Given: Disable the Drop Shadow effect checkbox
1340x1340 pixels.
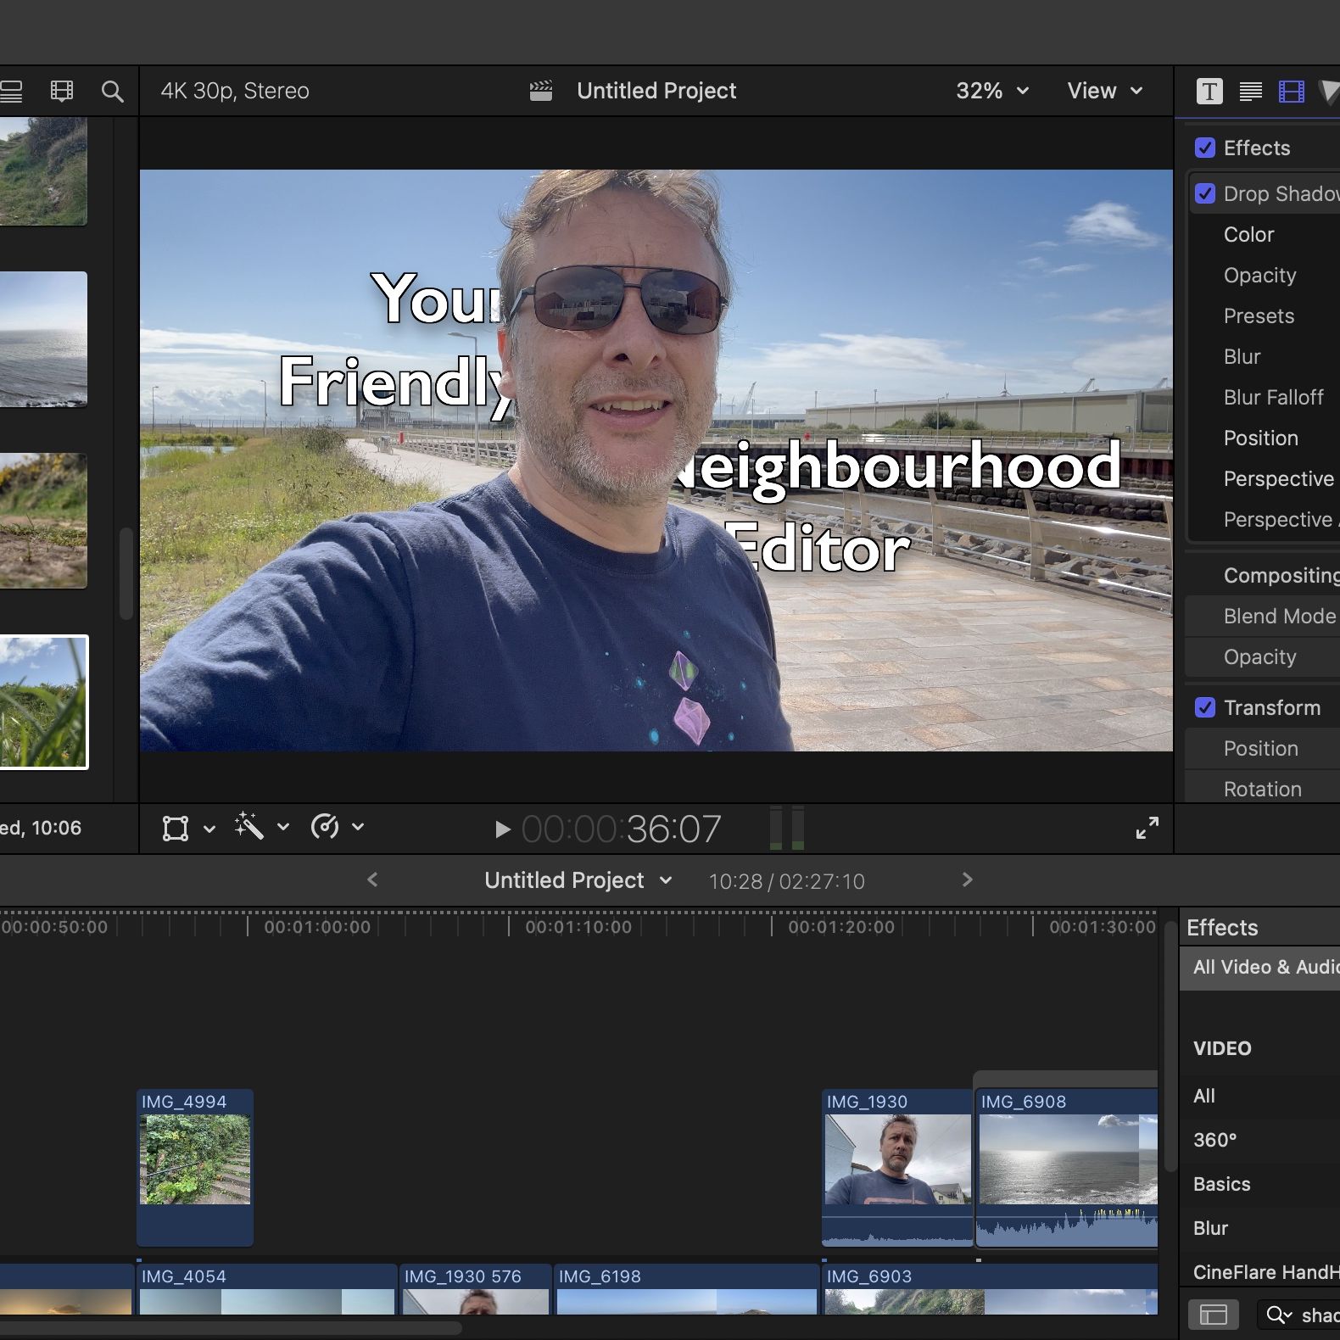Looking at the screenshot, I should 1204,193.
